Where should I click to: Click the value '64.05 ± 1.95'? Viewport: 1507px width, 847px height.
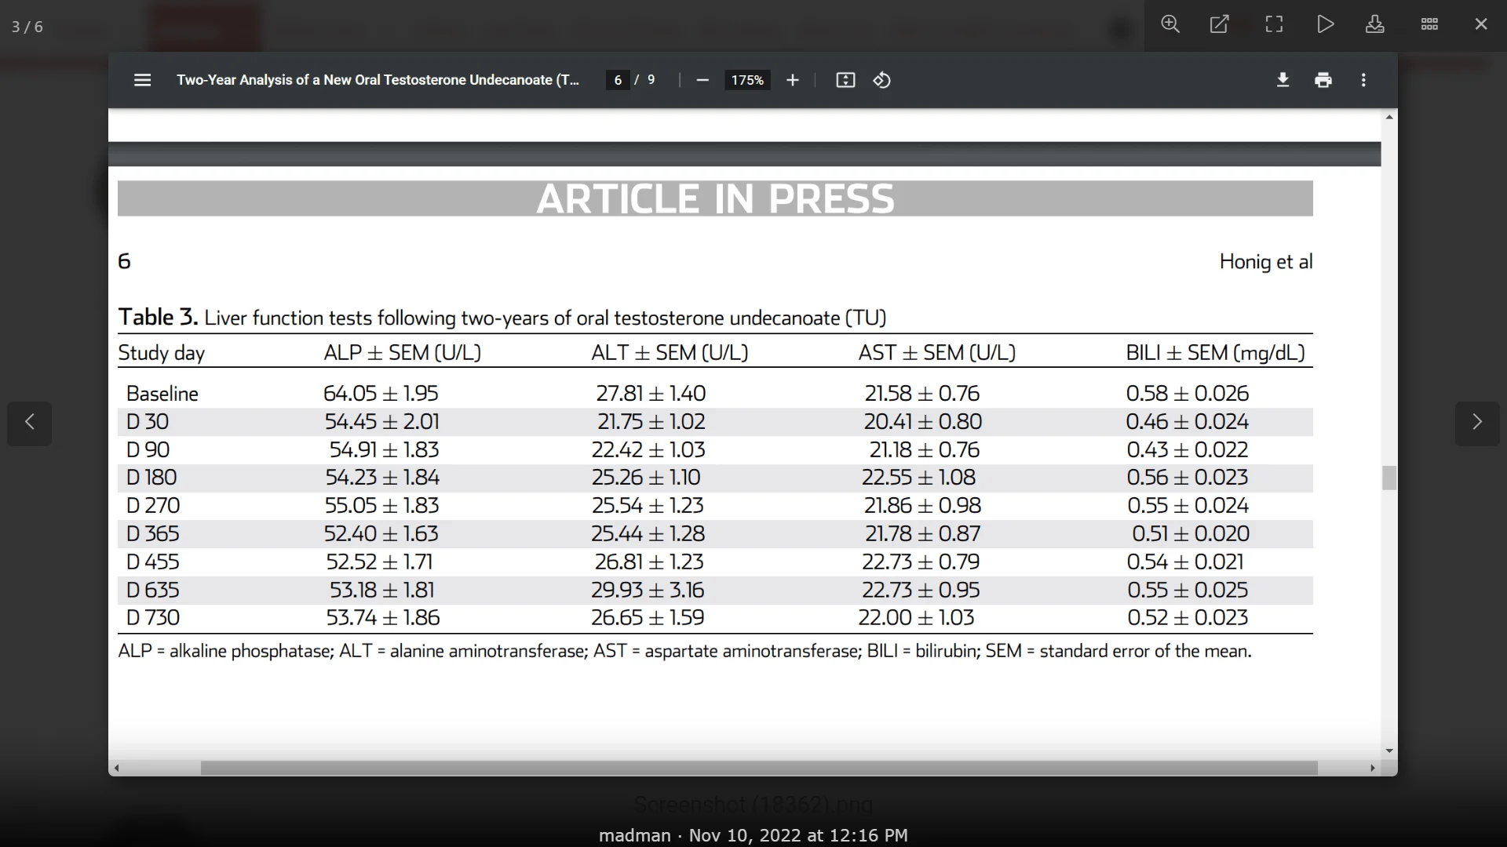click(x=381, y=394)
